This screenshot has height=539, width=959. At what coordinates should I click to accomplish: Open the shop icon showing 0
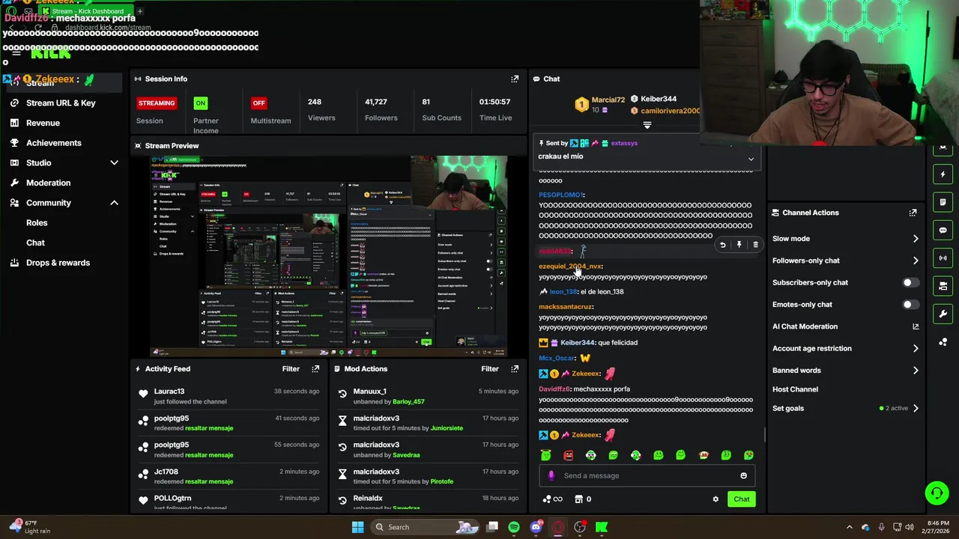[x=583, y=499]
